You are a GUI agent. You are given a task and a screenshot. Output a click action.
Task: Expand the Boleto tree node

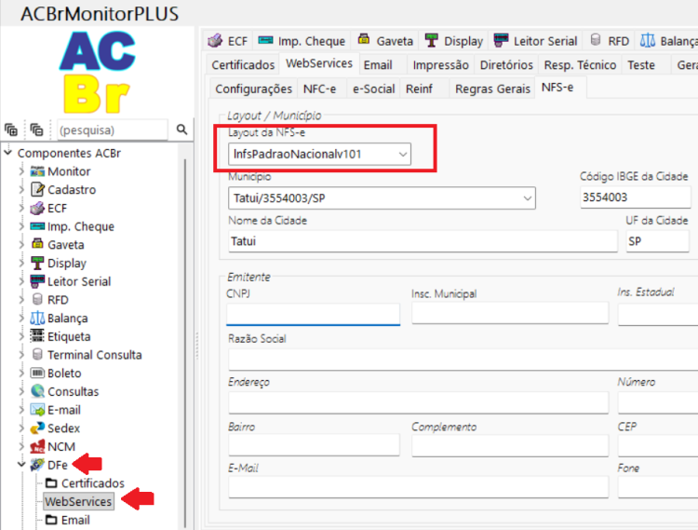pyautogui.click(x=21, y=373)
